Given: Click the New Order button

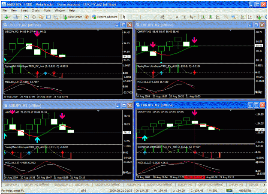Looking at the screenshot, I should tap(72, 17).
